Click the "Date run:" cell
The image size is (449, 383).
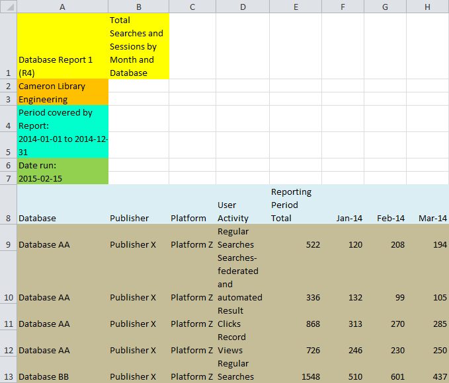62,165
